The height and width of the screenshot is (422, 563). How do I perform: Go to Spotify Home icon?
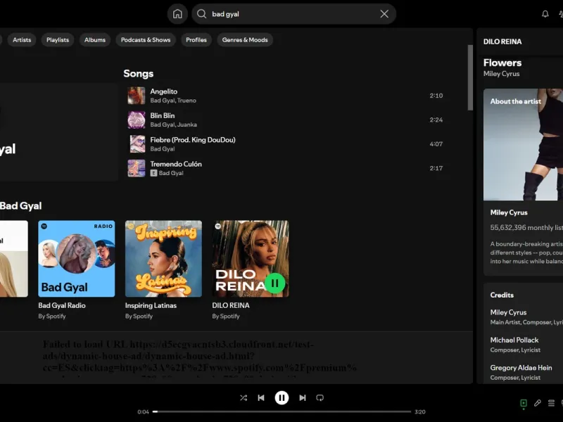tap(177, 14)
